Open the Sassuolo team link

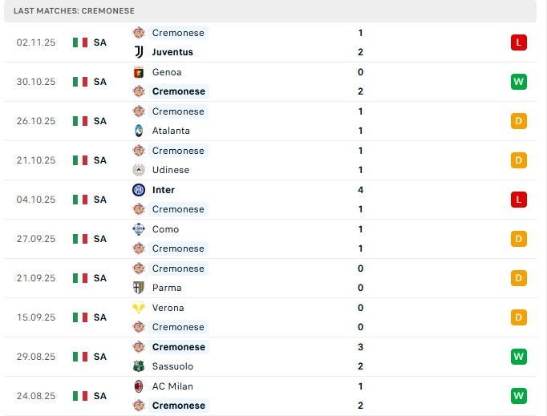click(172, 366)
